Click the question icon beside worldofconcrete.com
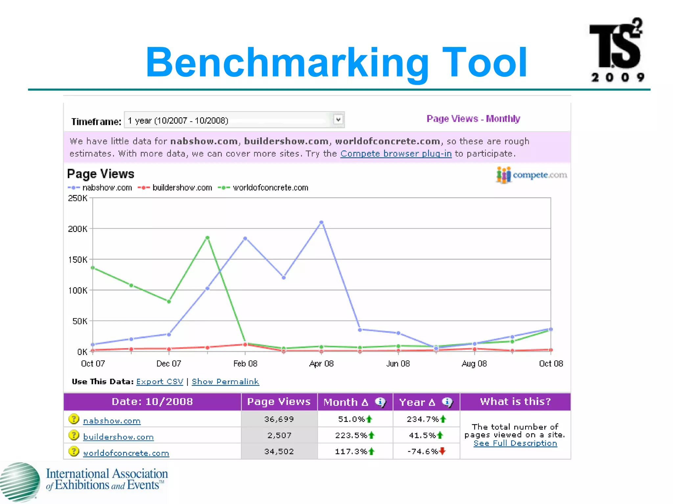This screenshot has height=504, width=673. (x=74, y=451)
